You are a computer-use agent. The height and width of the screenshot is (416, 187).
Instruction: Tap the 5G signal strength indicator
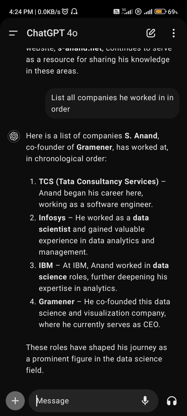point(127,12)
